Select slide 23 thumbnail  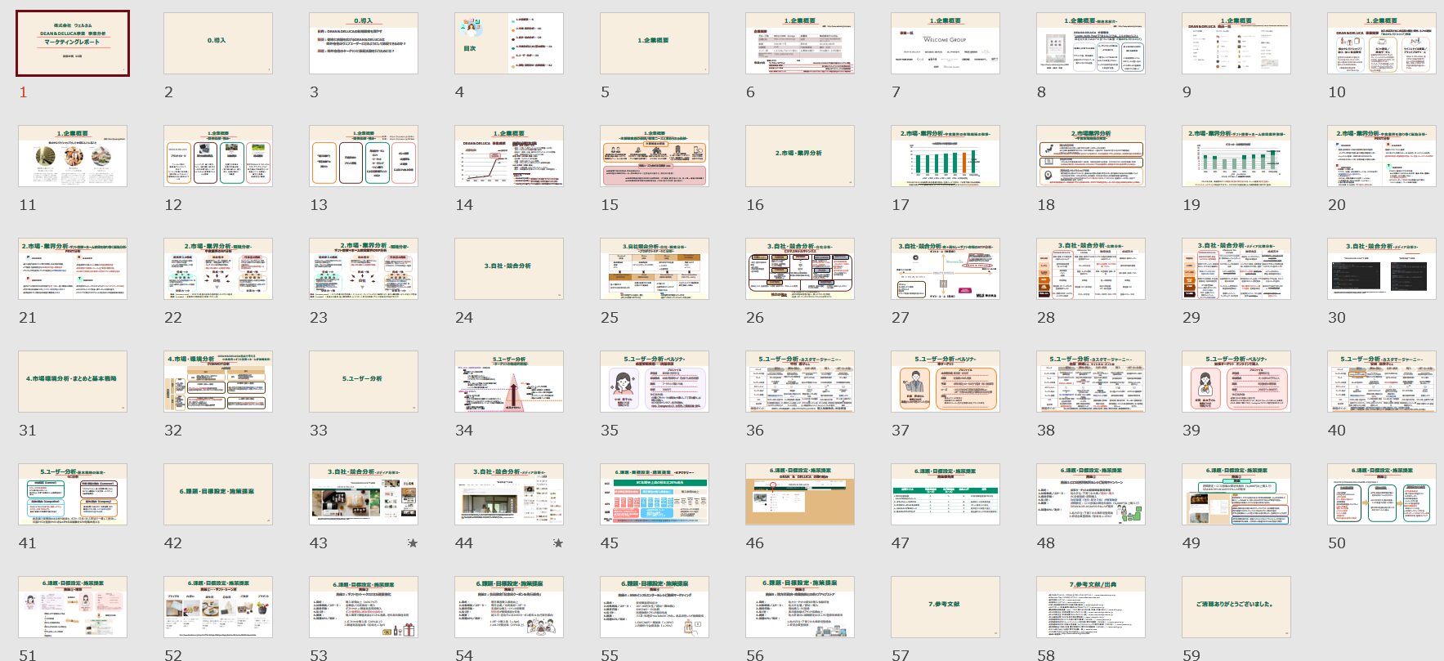click(364, 269)
